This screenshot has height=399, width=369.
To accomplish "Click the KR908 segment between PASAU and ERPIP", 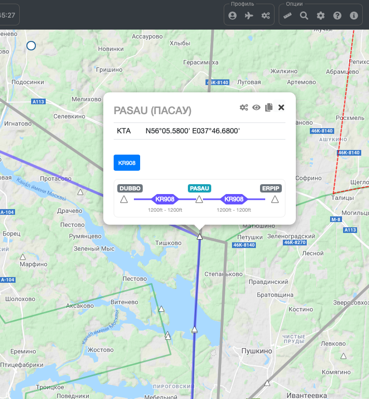I will pos(234,199).
